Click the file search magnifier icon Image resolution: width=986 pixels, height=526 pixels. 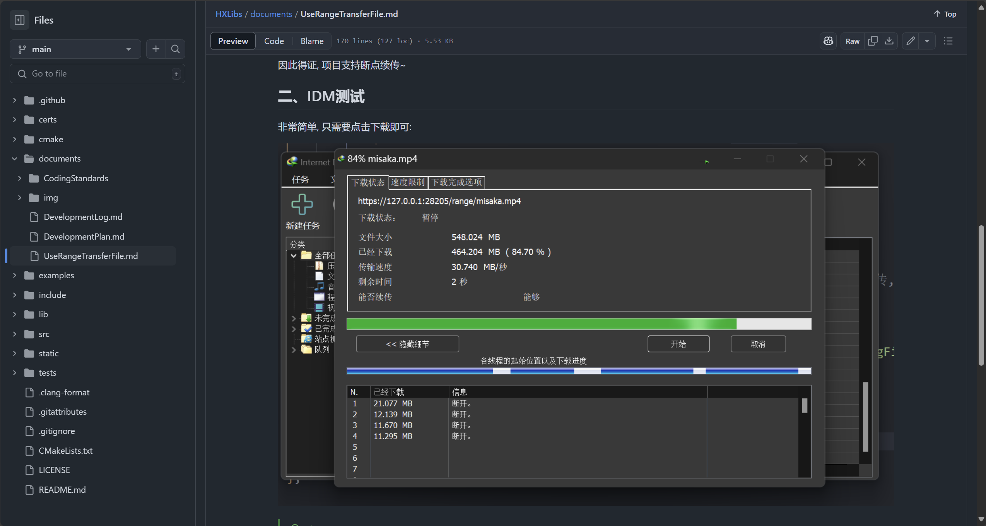175,49
